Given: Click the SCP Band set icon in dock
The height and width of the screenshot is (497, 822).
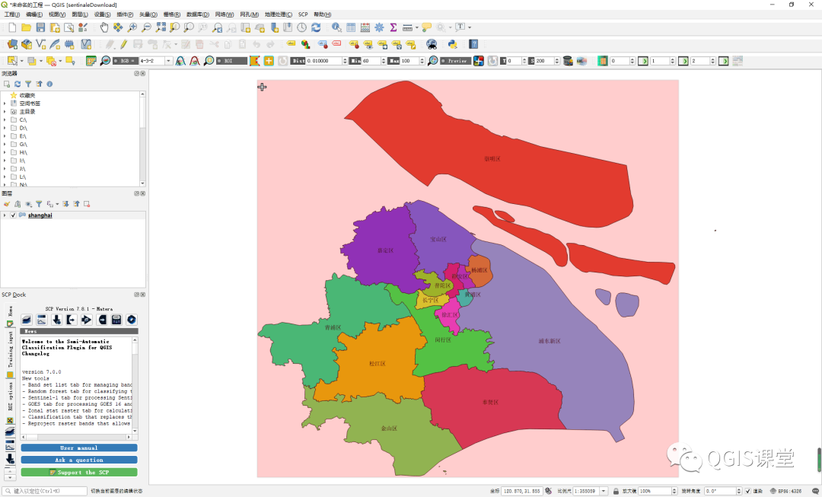Looking at the screenshot, I should pyautogui.click(x=27, y=320).
